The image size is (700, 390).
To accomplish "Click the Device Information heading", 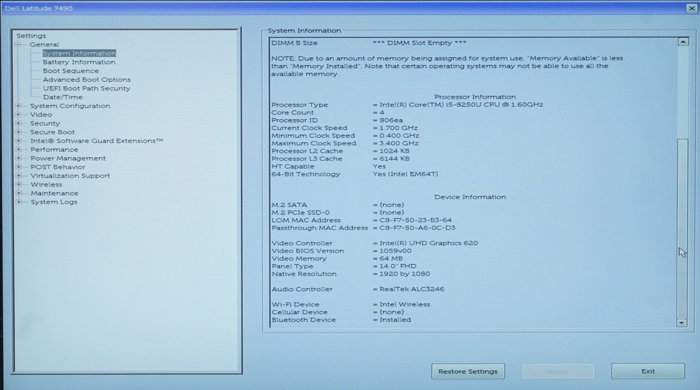I will click(x=470, y=197).
